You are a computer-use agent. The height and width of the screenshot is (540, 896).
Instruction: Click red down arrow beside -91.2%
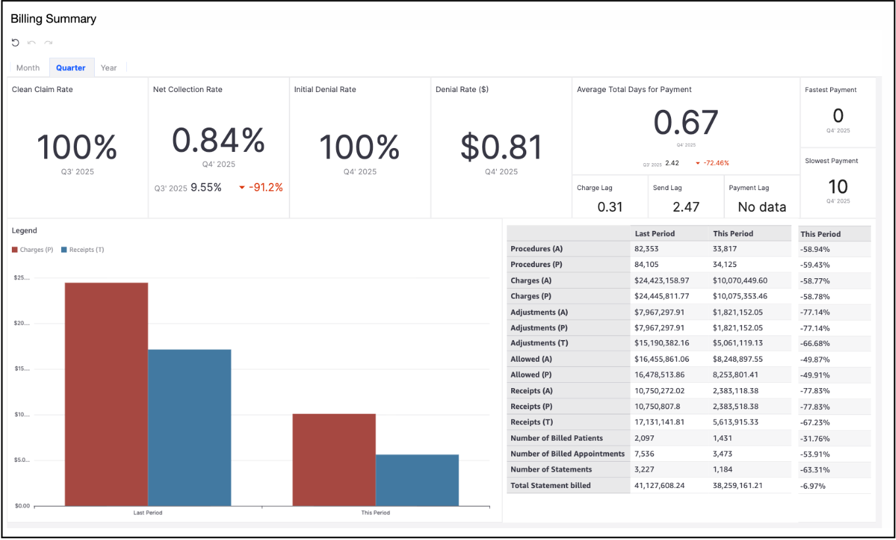click(242, 188)
